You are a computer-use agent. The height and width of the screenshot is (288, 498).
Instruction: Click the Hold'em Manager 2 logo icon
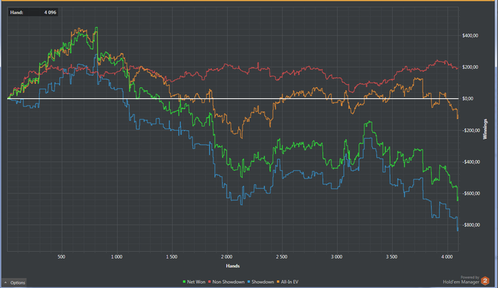(485, 281)
